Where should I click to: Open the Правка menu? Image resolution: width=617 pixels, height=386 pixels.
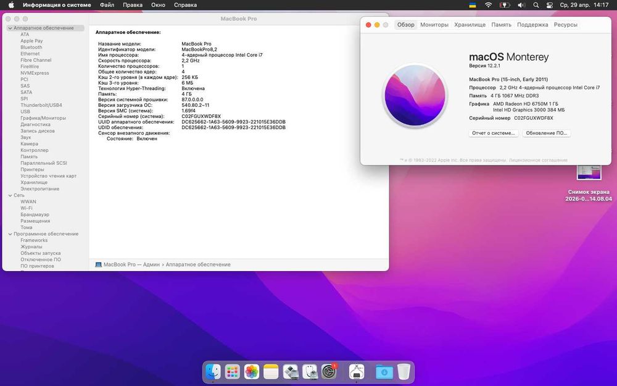(133, 5)
